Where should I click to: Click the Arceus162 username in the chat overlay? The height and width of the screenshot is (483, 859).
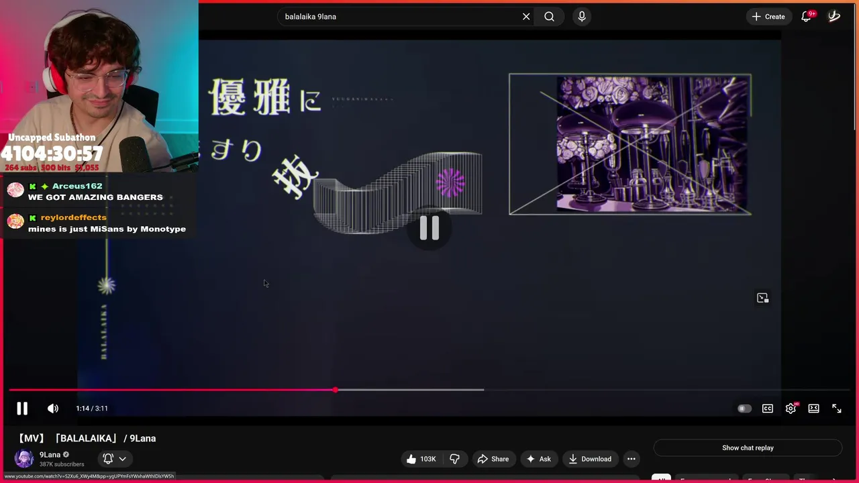pos(77,186)
